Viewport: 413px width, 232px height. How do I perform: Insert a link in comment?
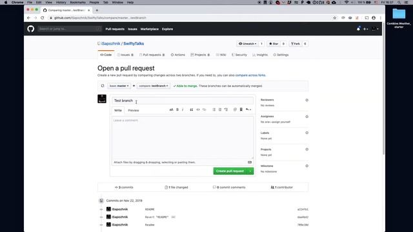204,110
